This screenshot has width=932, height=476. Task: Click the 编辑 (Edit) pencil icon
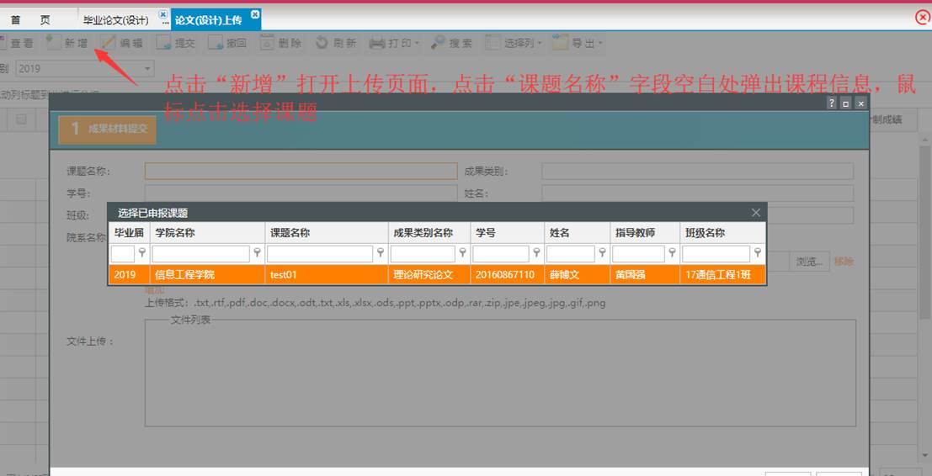(109, 43)
